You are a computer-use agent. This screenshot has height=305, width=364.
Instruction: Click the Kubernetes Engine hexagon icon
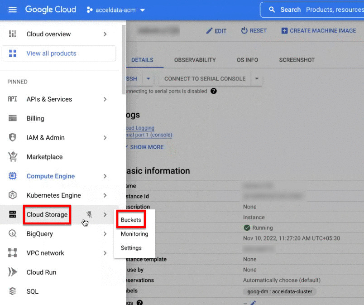coord(13,195)
